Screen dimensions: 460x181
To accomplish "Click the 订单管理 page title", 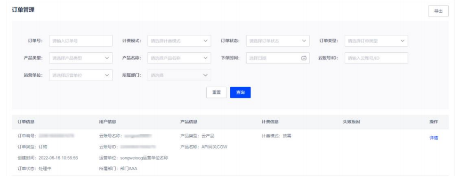I will pos(23,10).
